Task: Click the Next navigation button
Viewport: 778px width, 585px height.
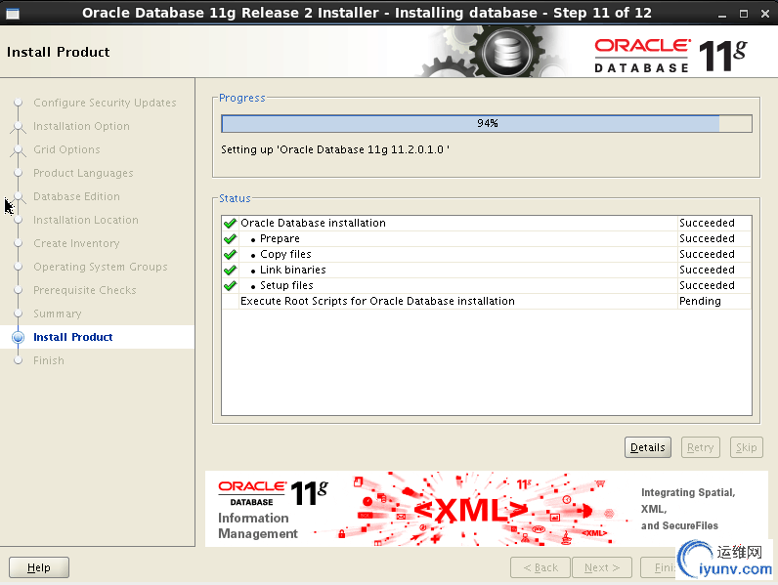Action: 602,567
